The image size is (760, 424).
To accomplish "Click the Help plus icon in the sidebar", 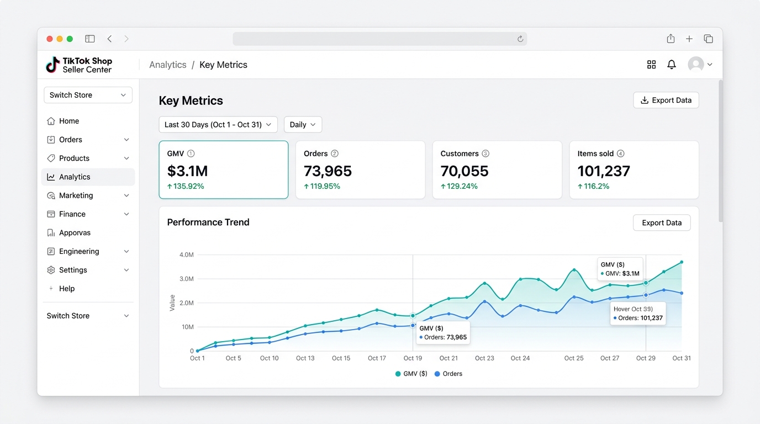I will [51, 288].
